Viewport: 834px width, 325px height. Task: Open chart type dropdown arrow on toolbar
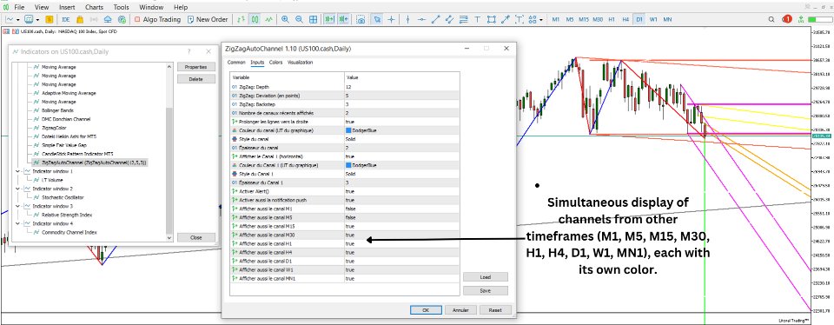(x=18, y=19)
